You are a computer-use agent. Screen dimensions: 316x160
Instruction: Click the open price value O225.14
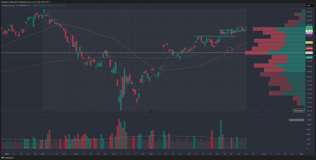coord(30,6)
